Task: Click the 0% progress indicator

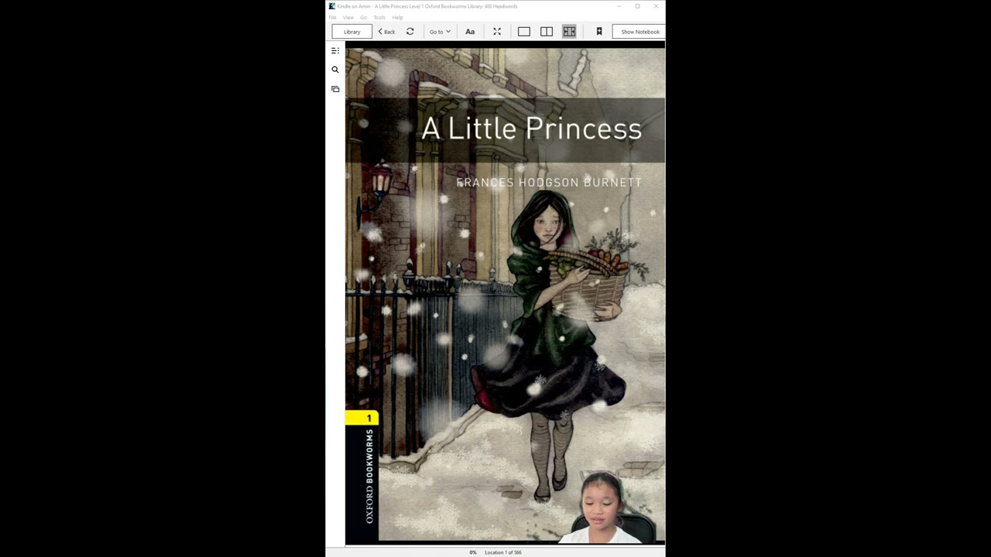Action: coord(473,552)
